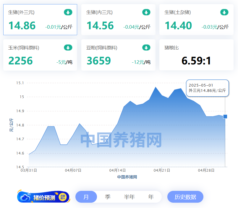
Task: Click the -0.01元/公斤 change text
Action: (59, 27)
